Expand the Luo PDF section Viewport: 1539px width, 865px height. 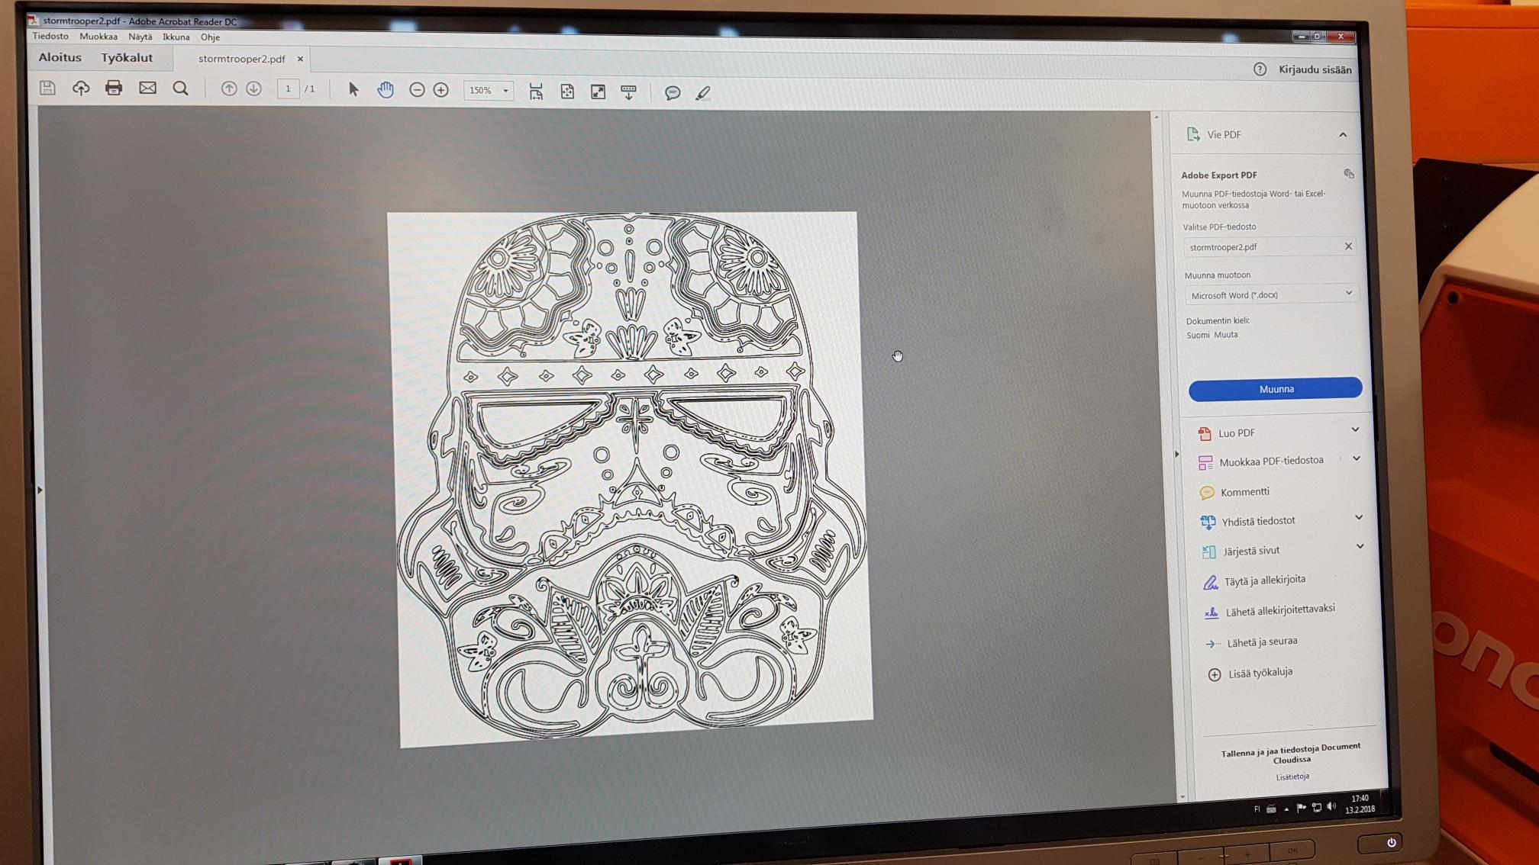tap(1355, 430)
